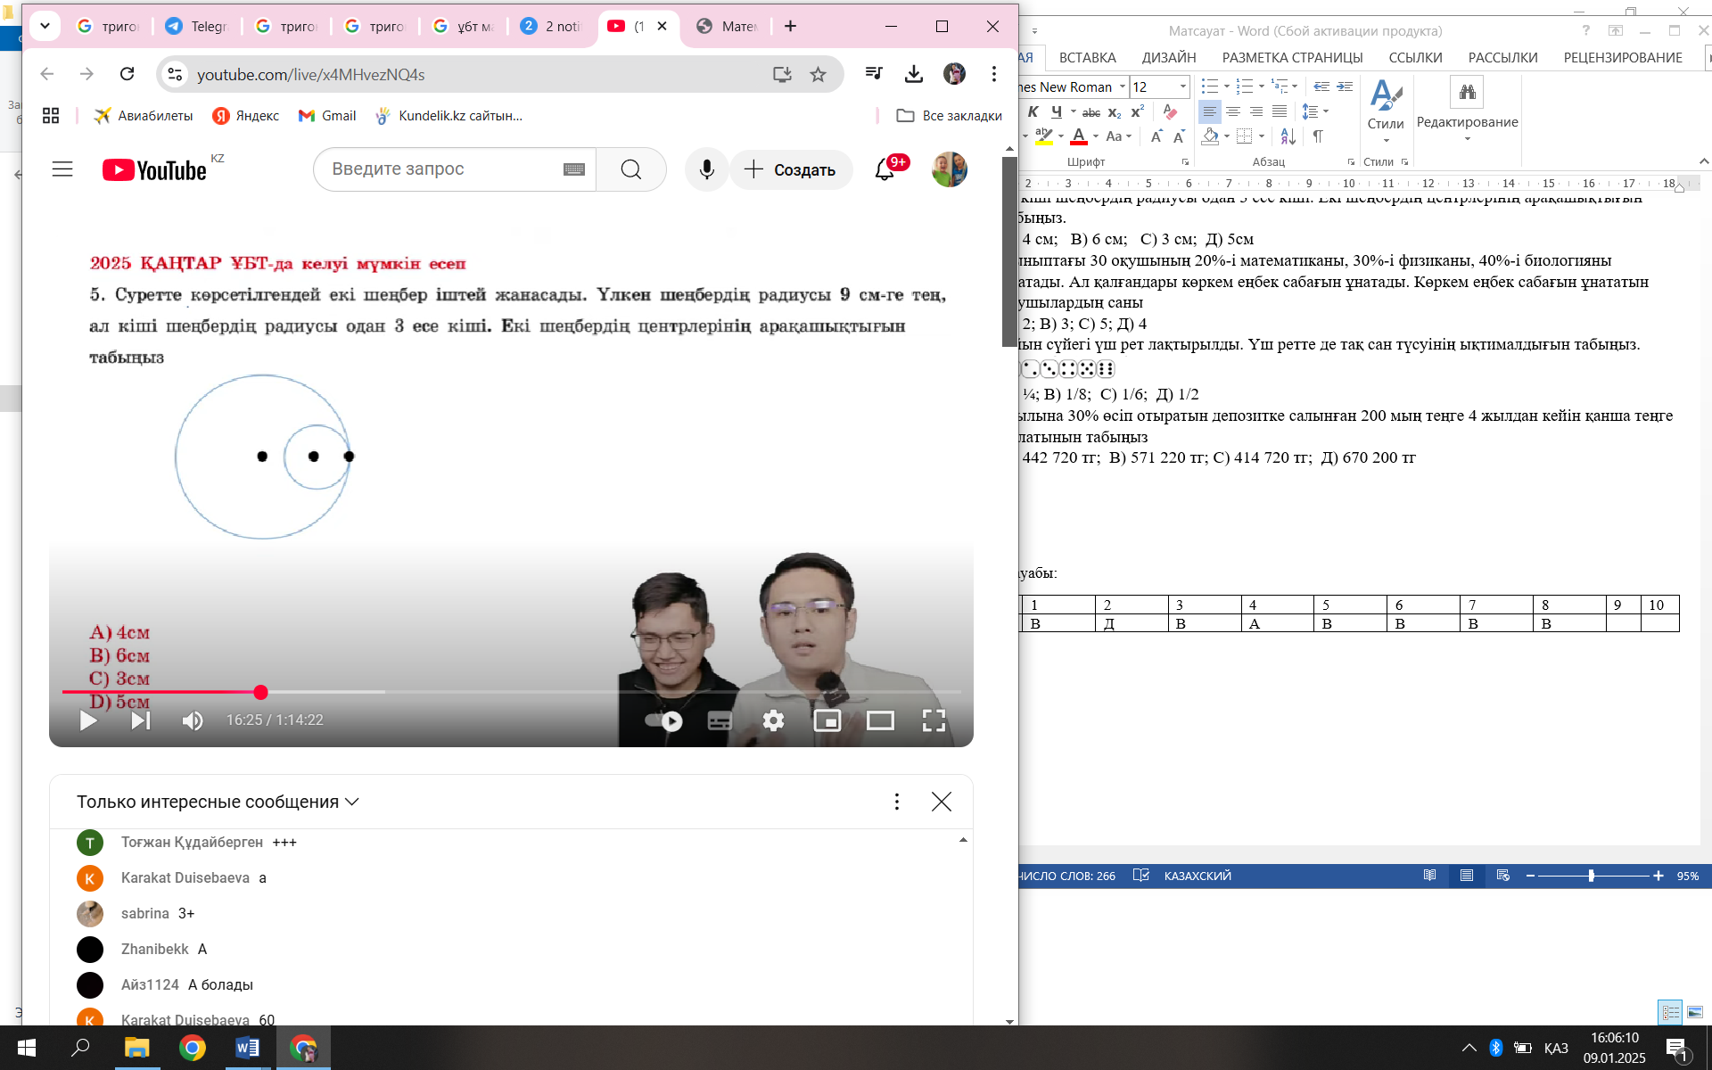Toggle YouTube subtitles button

(x=720, y=720)
